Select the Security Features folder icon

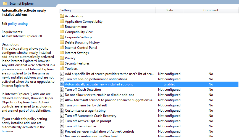(x=62, y=63)
